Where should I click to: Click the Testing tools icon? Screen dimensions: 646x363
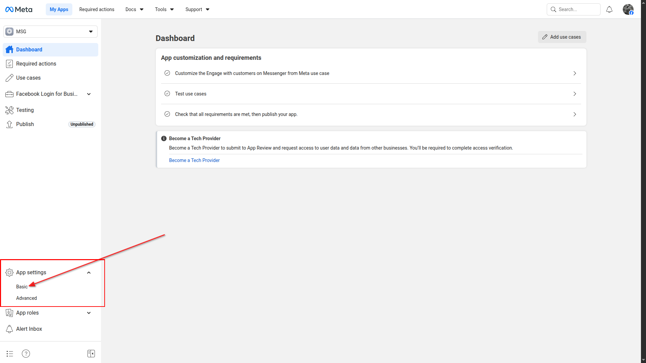[9, 110]
